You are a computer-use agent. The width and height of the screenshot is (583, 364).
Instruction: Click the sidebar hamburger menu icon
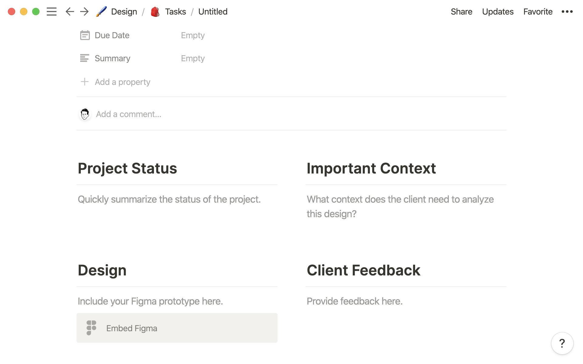point(51,12)
